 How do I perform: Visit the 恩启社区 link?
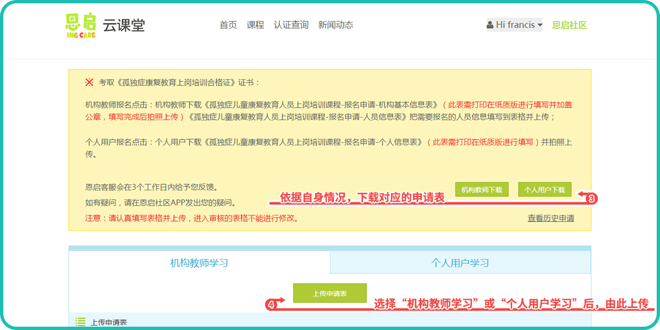pyautogui.click(x=569, y=25)
